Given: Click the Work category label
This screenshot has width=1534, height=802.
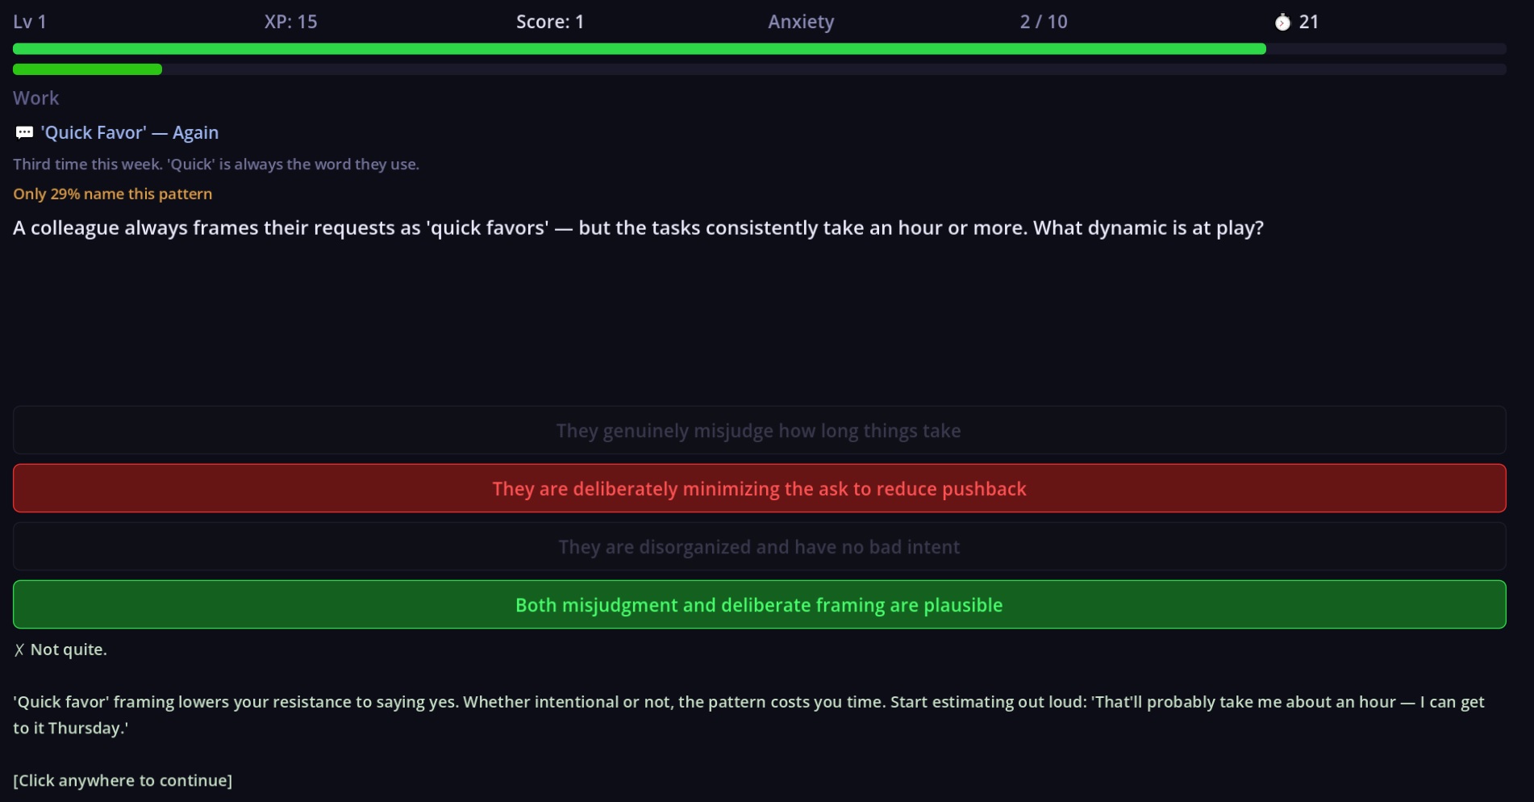Looking at the screenshot, I should (x=36, y=98).
